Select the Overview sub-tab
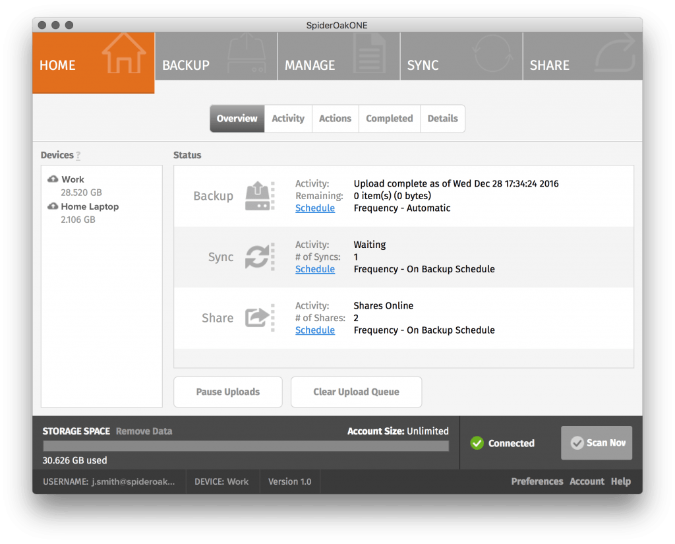675x544 pixels. (x=237, y=119)
